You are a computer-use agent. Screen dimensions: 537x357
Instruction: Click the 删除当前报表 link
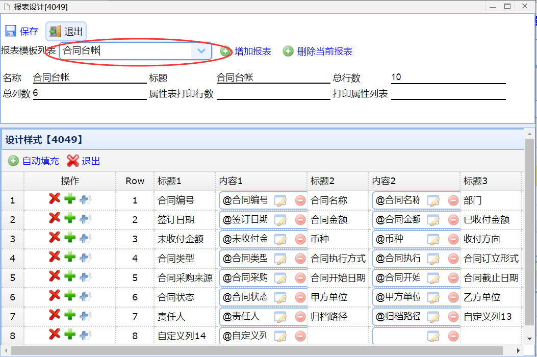[x=325, y=52]
